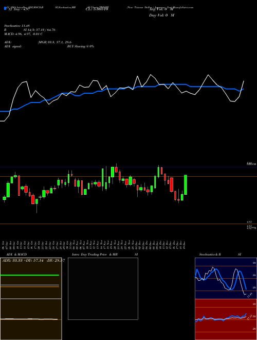Click the New Taiwan Dollar / Japanese Yen title

(x=151, y=7)
